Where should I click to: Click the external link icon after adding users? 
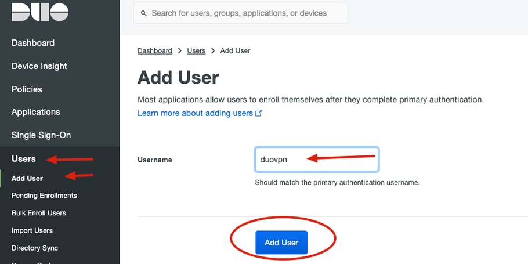259,114
